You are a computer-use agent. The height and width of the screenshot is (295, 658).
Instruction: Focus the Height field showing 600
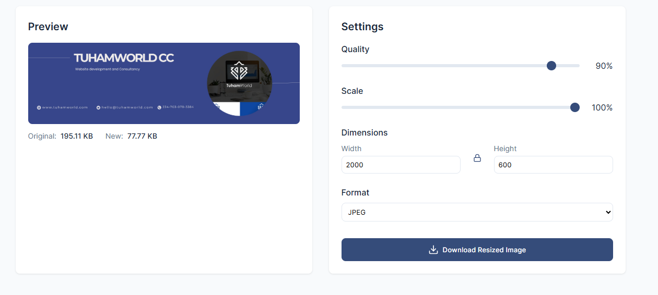tap(553, 165)
